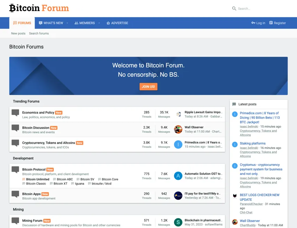Open the Bitcoin Unlimited subforum link
297x228 pixels.
coord(38,179)
